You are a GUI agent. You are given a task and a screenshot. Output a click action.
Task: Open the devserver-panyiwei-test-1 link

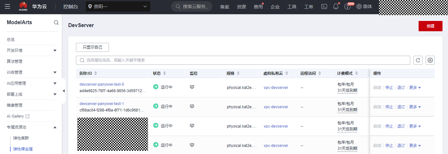(102, 104)
